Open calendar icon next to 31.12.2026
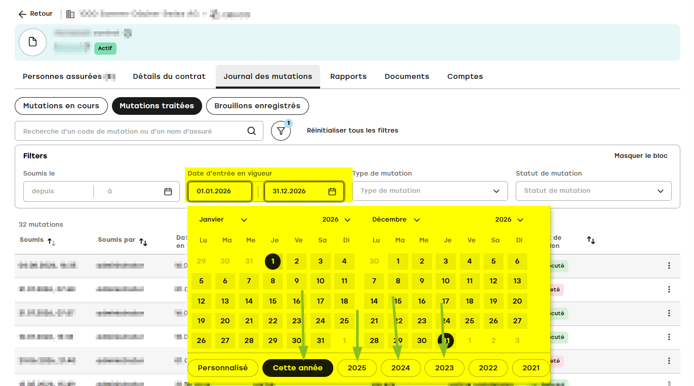The height and width of the screenshot is (386, 694). click(x=332, y=191)
